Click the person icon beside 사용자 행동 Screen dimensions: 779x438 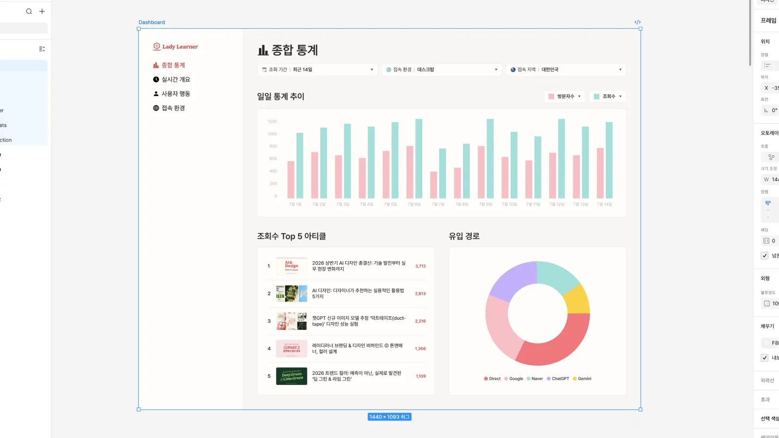click(x=156, y=93)
